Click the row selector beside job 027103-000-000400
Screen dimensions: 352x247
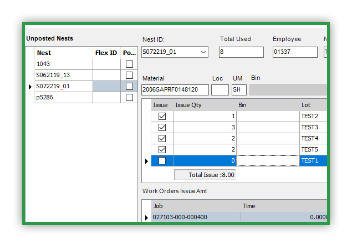click(146, 218)
